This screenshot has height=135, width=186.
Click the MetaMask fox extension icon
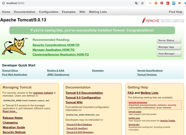[x=180, y=3]
